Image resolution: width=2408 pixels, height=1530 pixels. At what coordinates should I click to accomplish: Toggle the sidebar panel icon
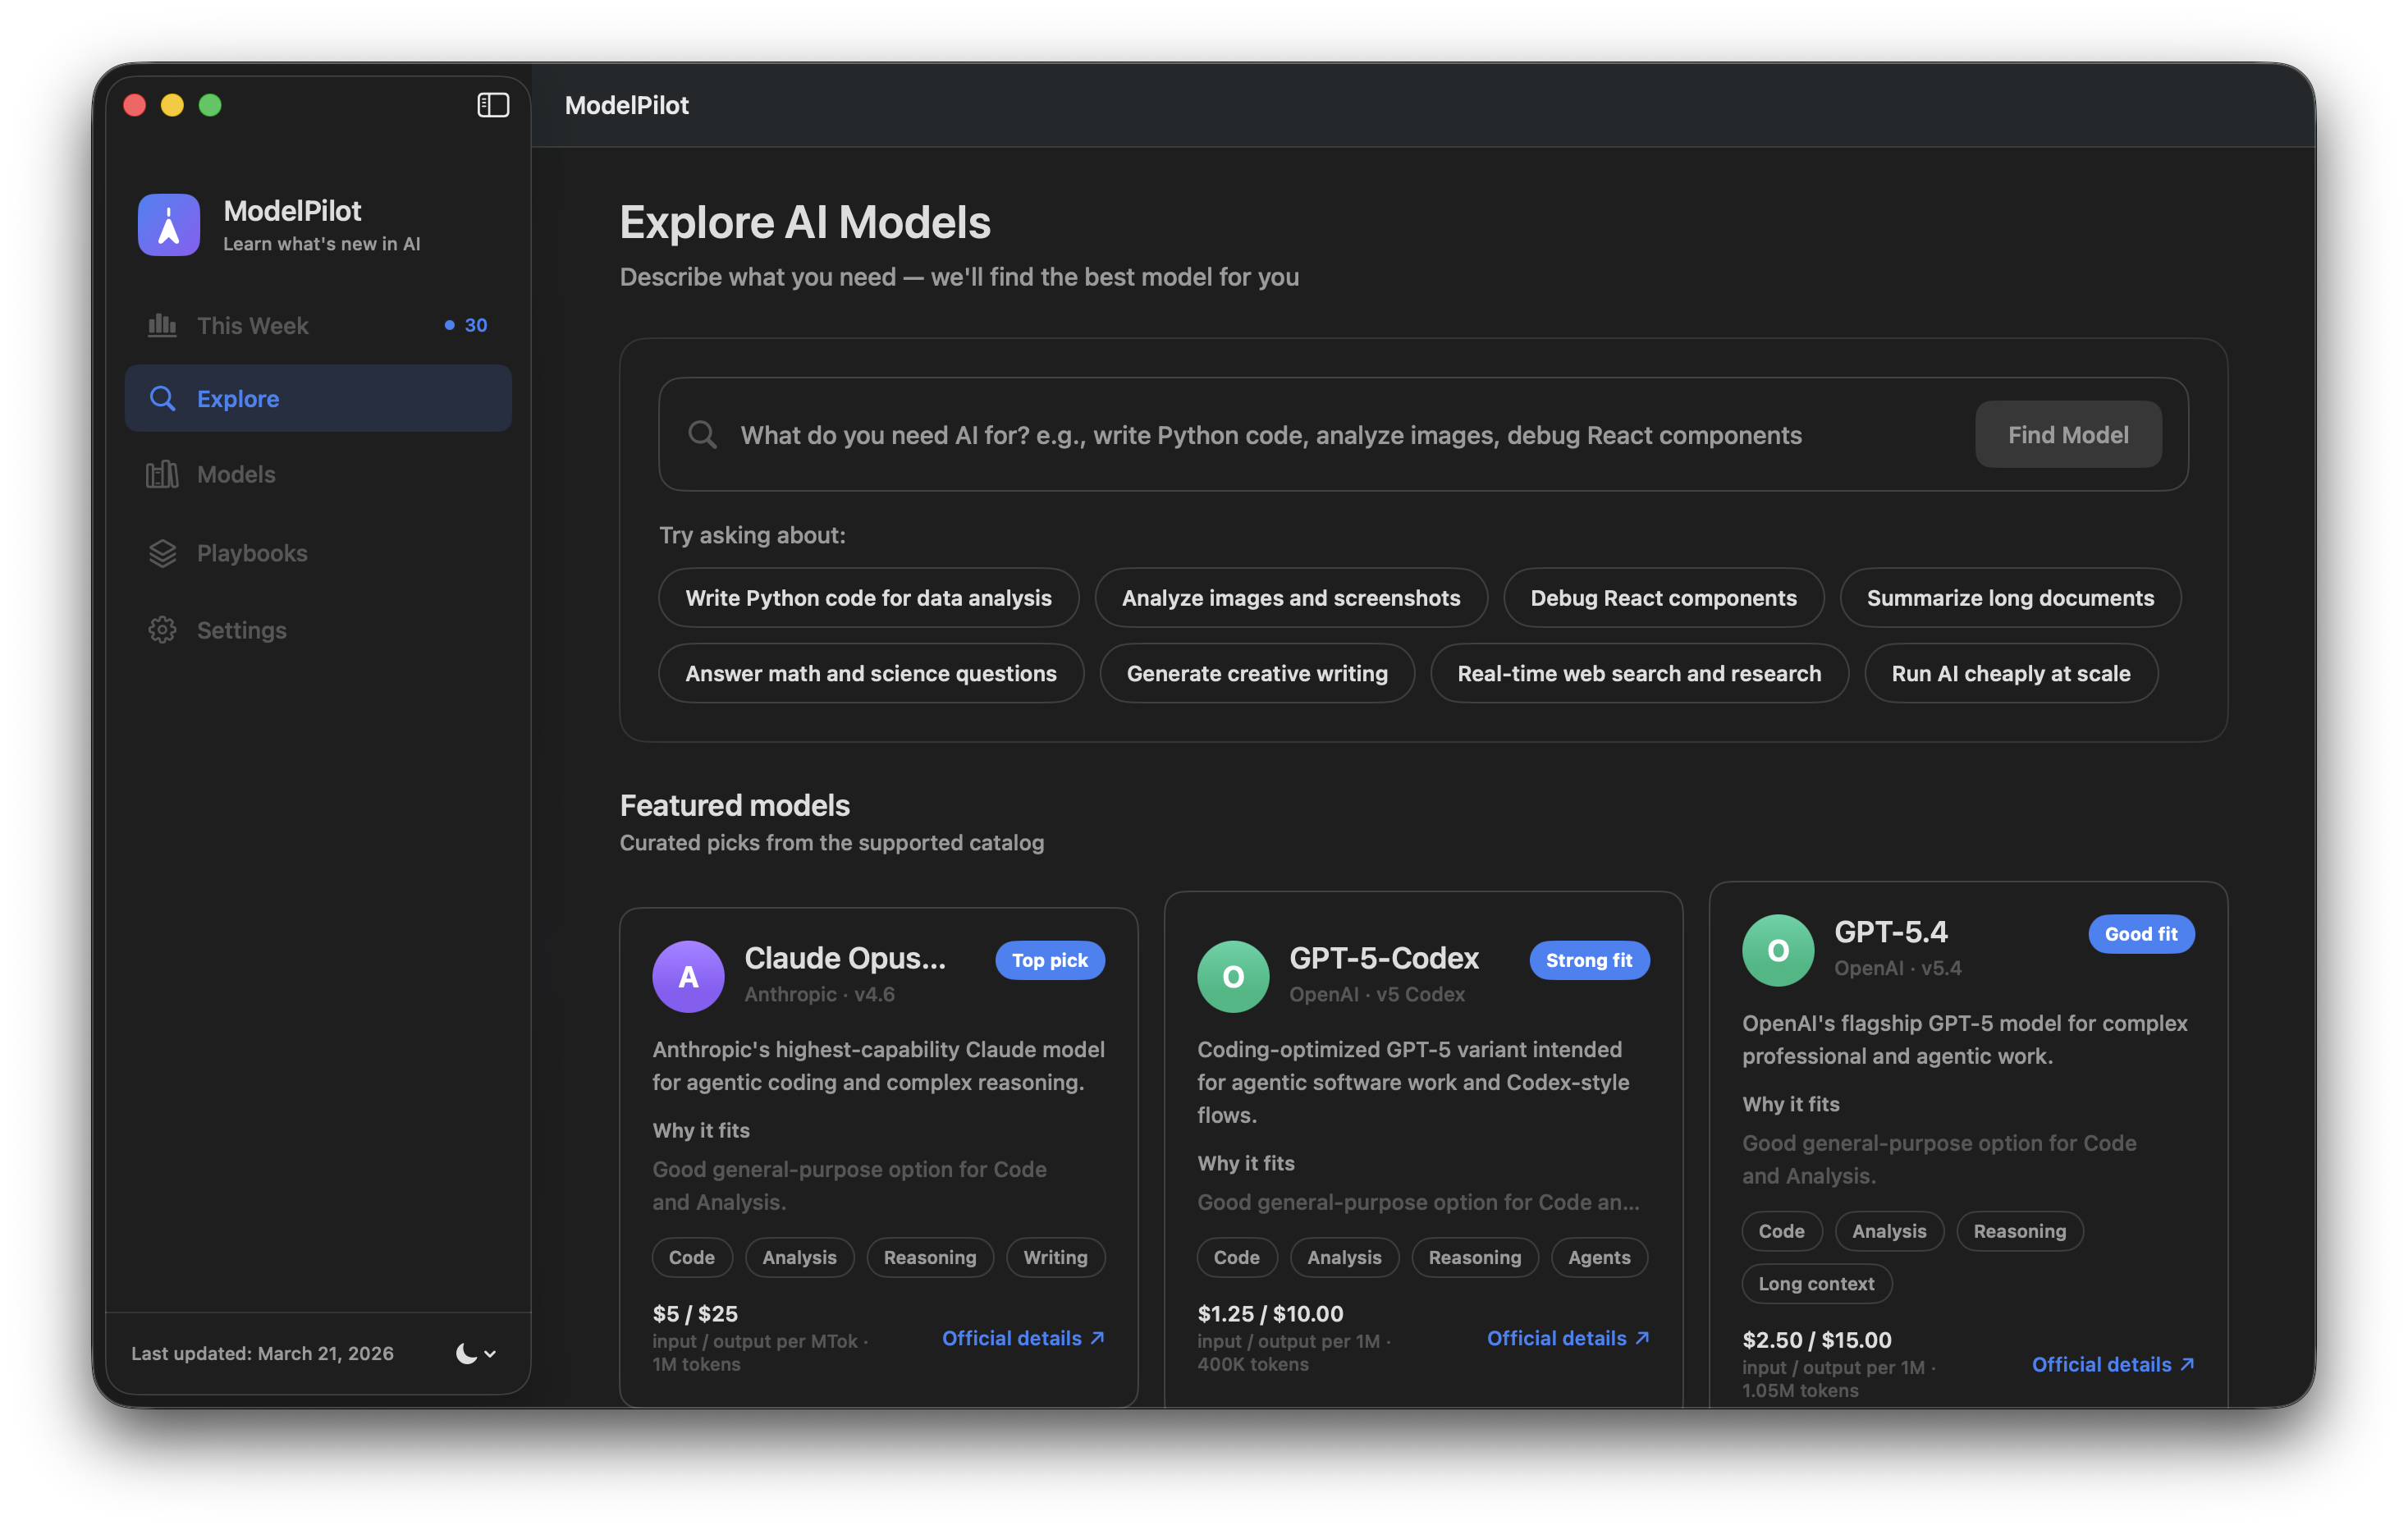click(493, 105)
